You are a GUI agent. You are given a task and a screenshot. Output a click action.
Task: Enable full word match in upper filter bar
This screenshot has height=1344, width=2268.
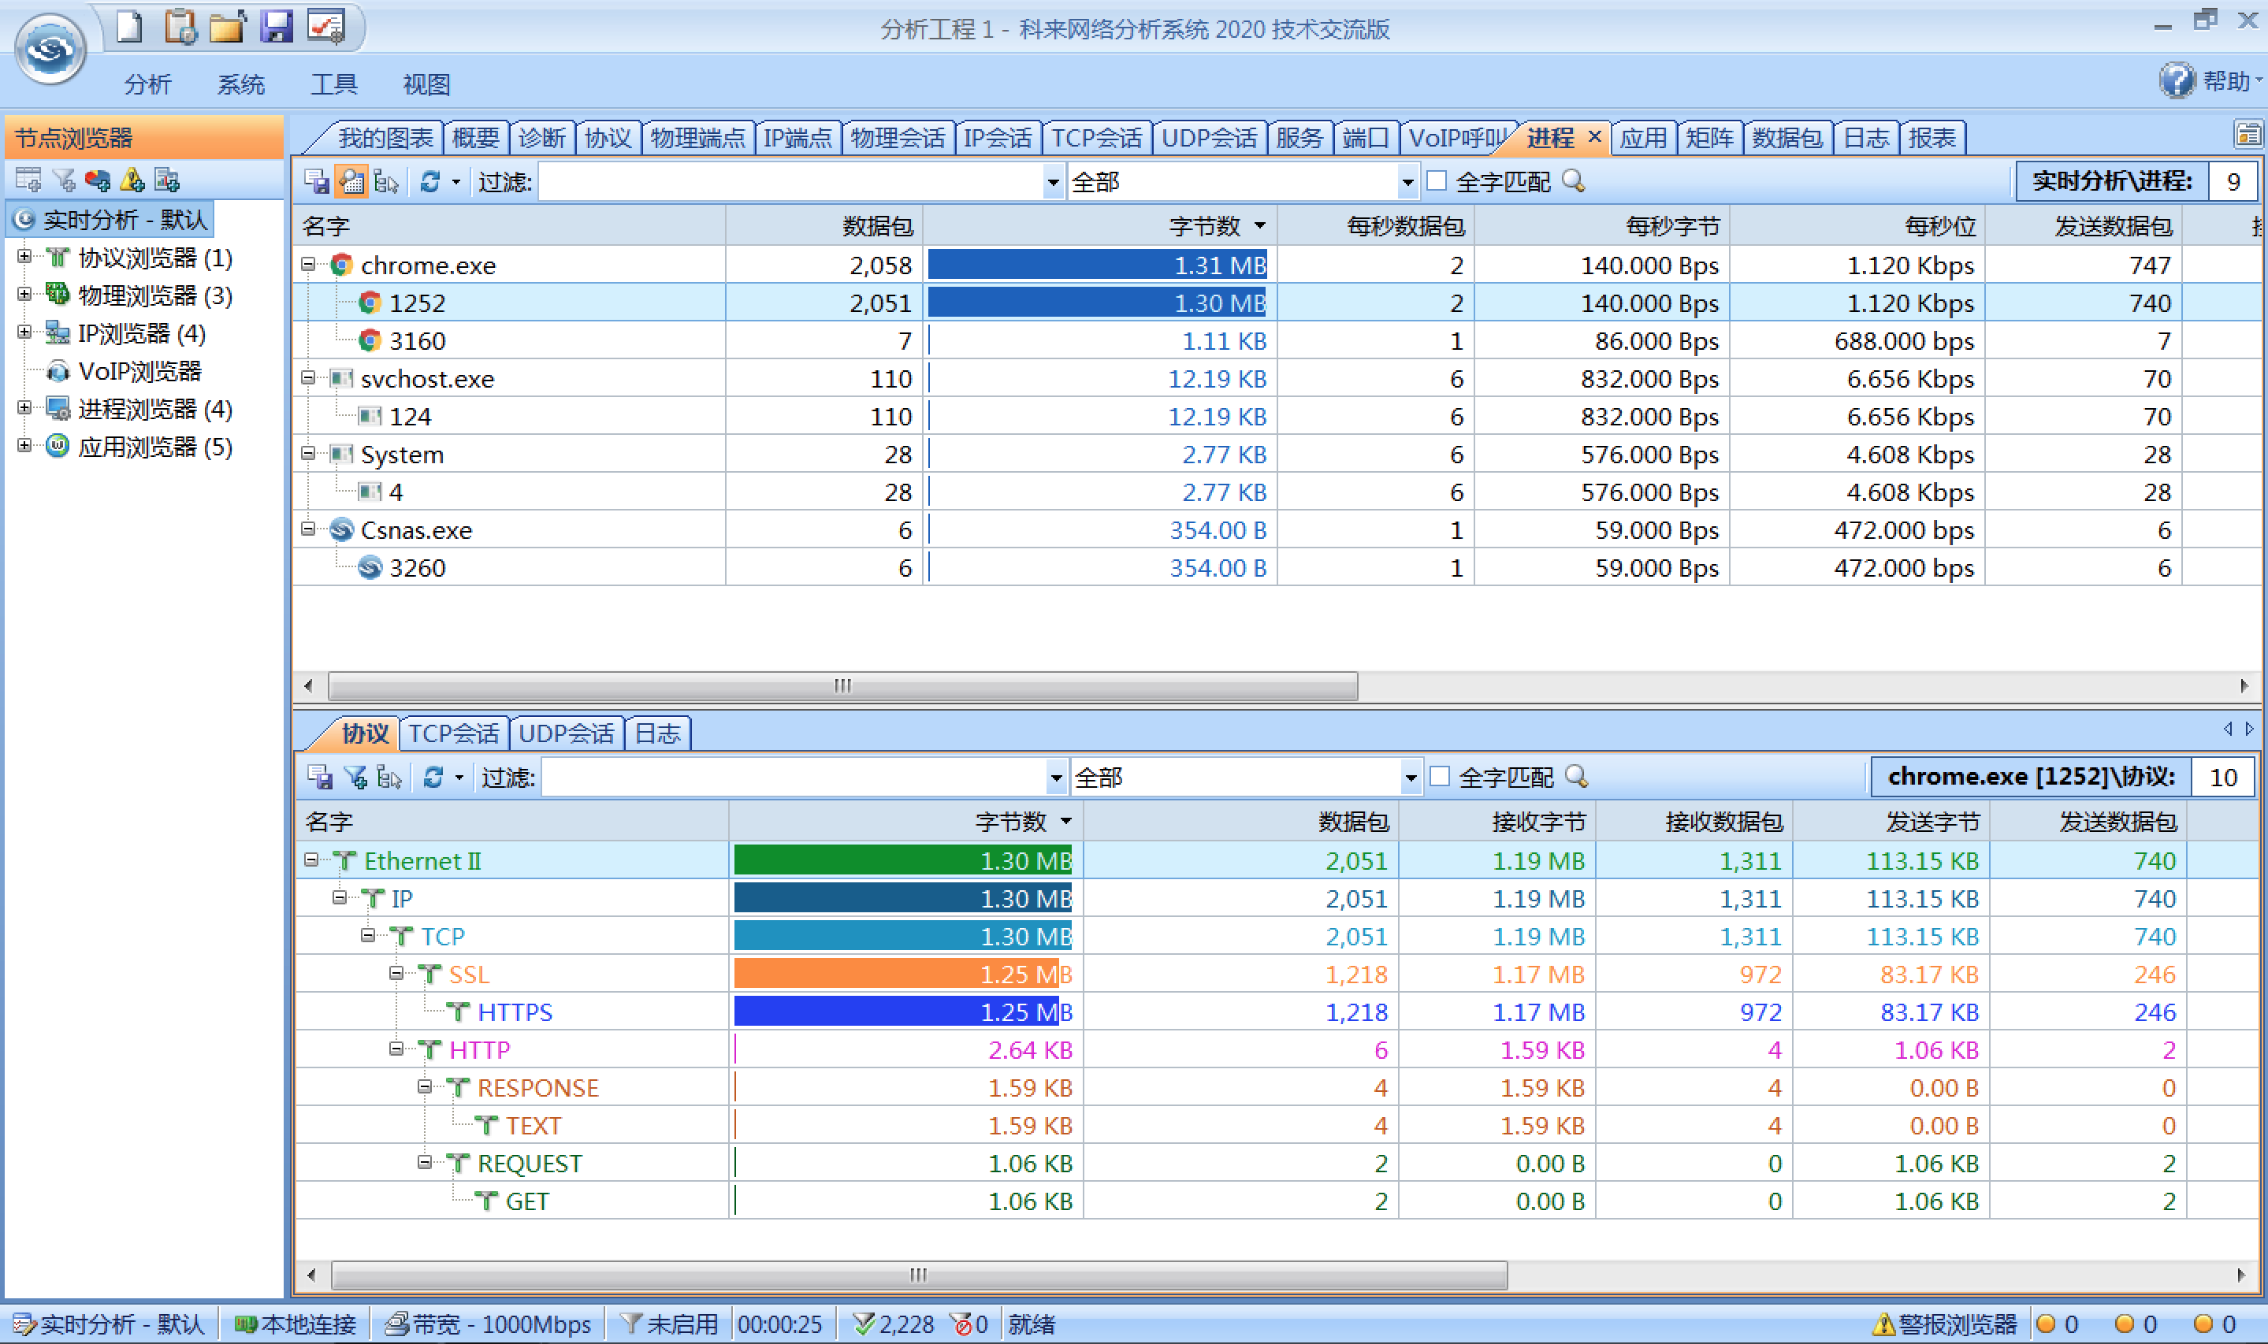1437,181
